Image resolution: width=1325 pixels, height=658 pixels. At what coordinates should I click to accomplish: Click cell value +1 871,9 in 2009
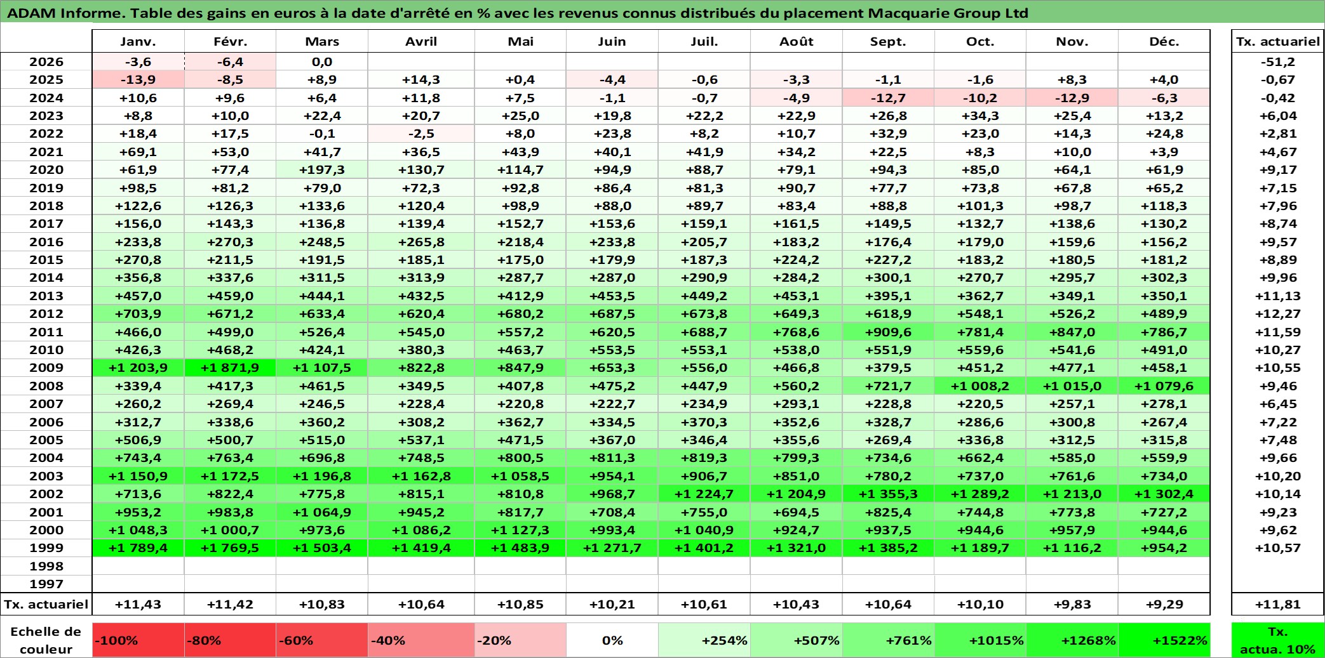230,367
